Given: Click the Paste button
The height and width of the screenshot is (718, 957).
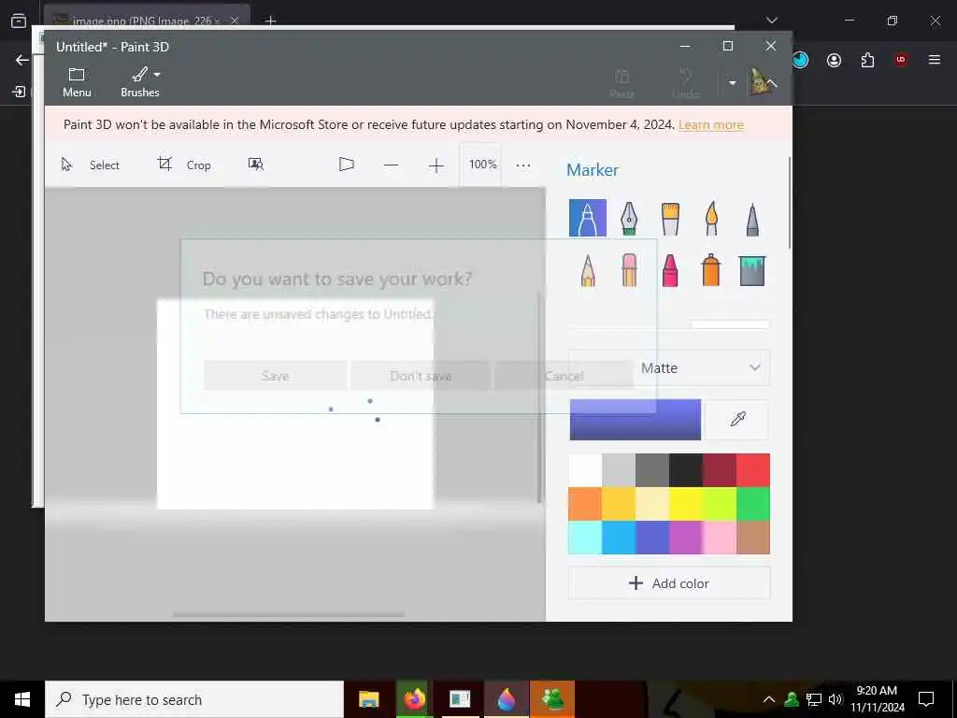Looking at the screenshot, I should point(621,83).
